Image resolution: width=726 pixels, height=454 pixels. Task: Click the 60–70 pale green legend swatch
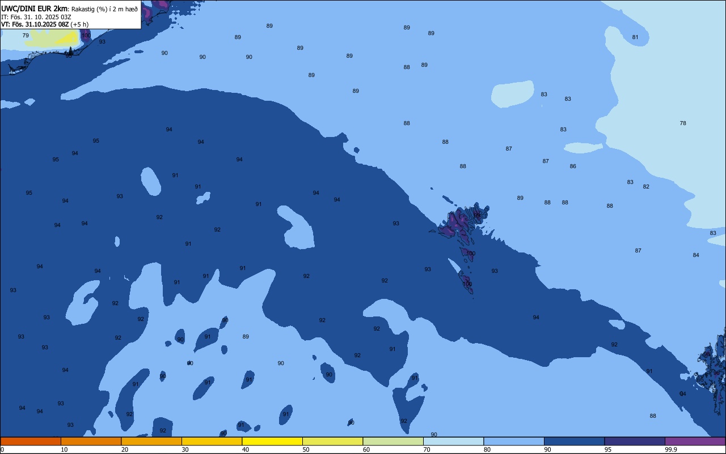tap(393, 441)
